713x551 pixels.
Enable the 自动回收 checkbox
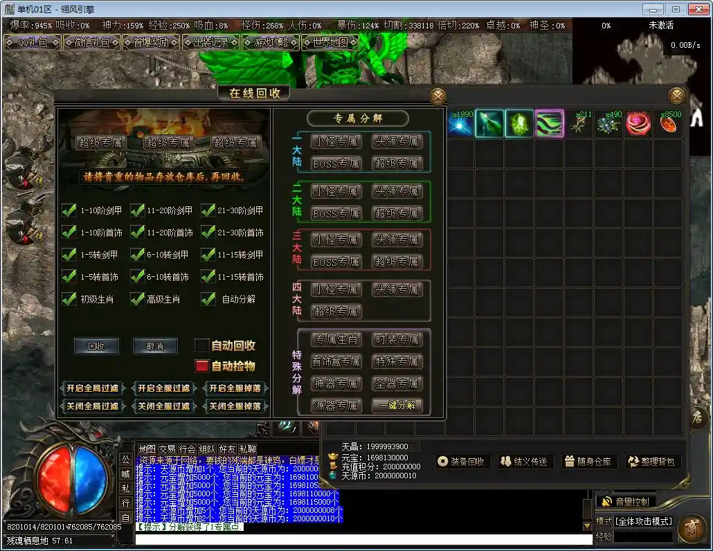201,345
